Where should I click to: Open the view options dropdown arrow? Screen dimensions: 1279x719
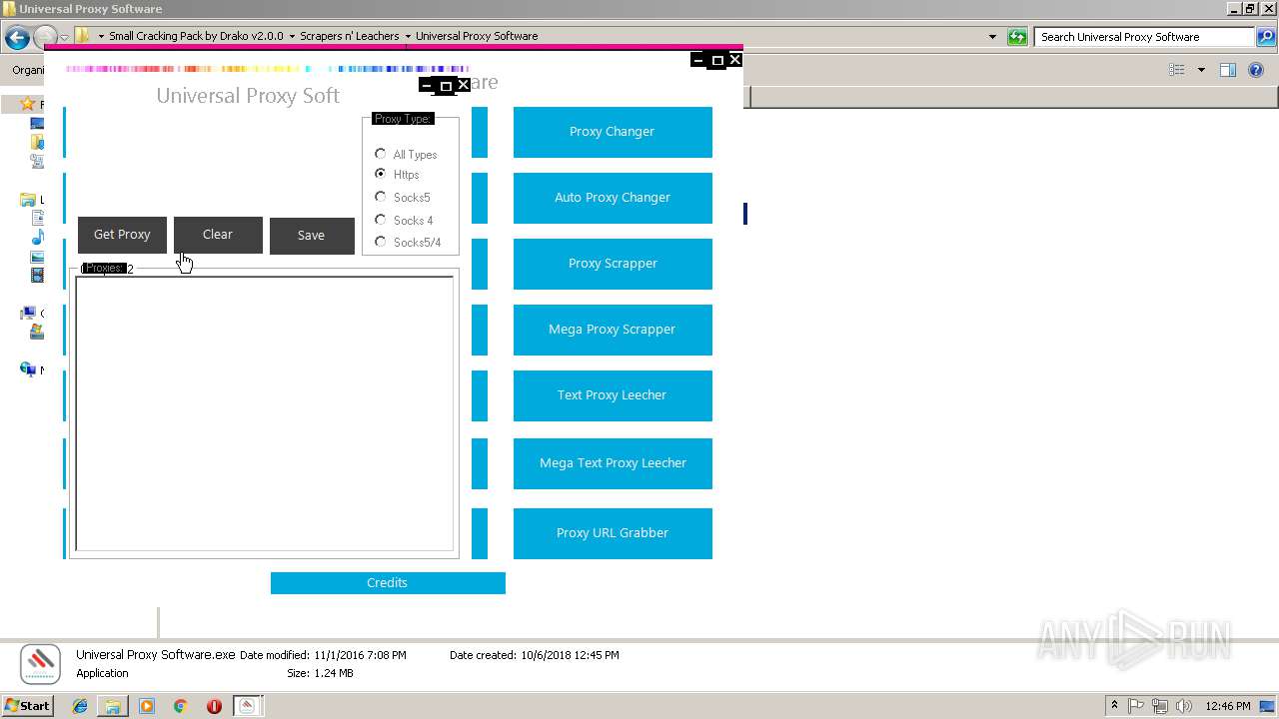pyautogui.click(x=1201, y=70)
